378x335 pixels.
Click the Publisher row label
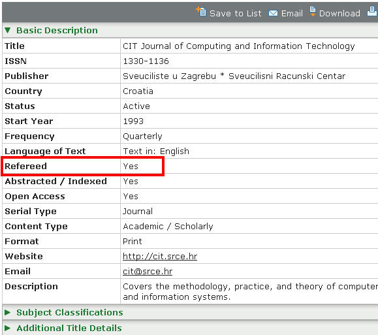(27, 76)
